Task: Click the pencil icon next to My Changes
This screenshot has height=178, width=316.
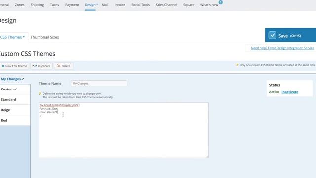Action: [23, 79]
